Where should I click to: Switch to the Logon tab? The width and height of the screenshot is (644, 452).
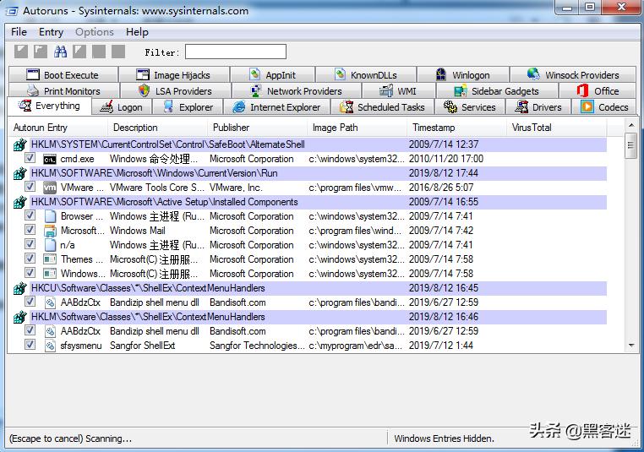122,107
